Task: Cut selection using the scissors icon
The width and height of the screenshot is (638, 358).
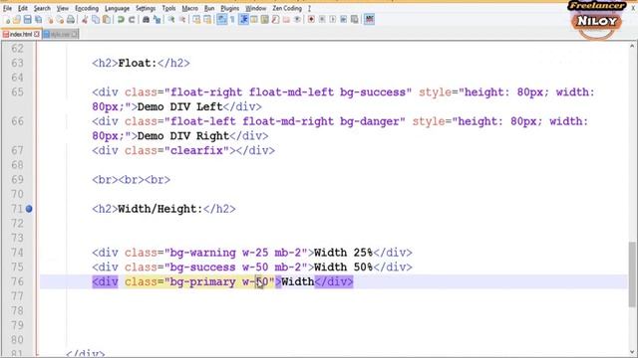Action: pos(85,20)
